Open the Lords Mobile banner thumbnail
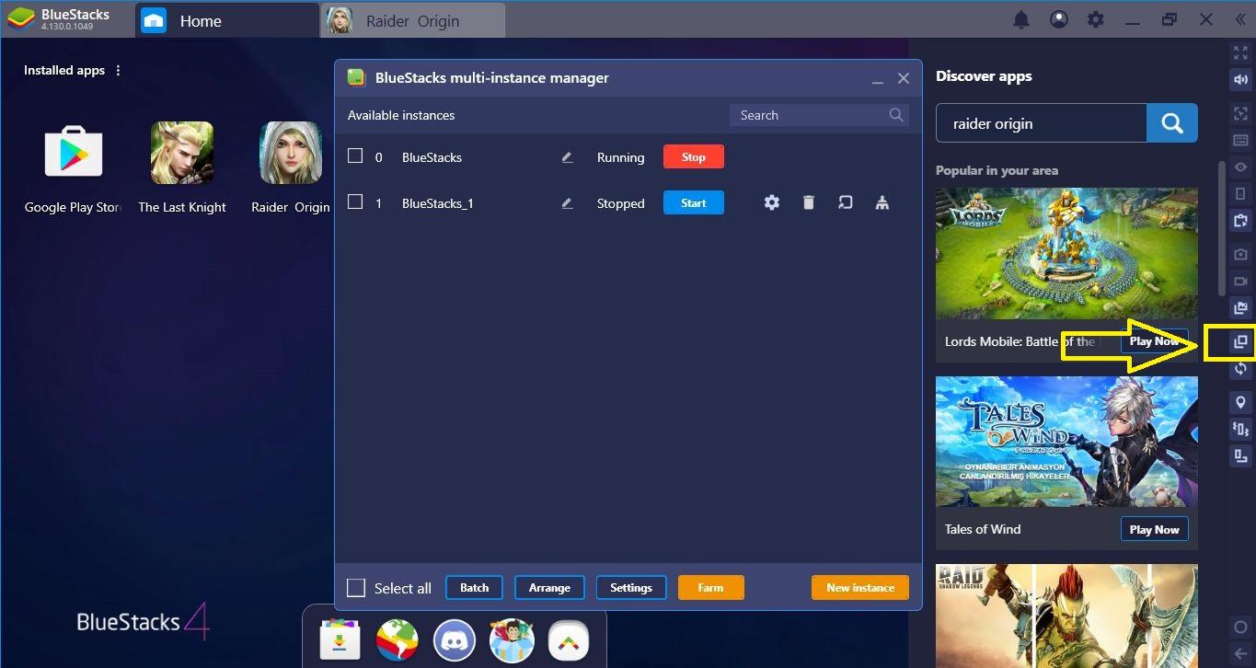 [1067, 254]
